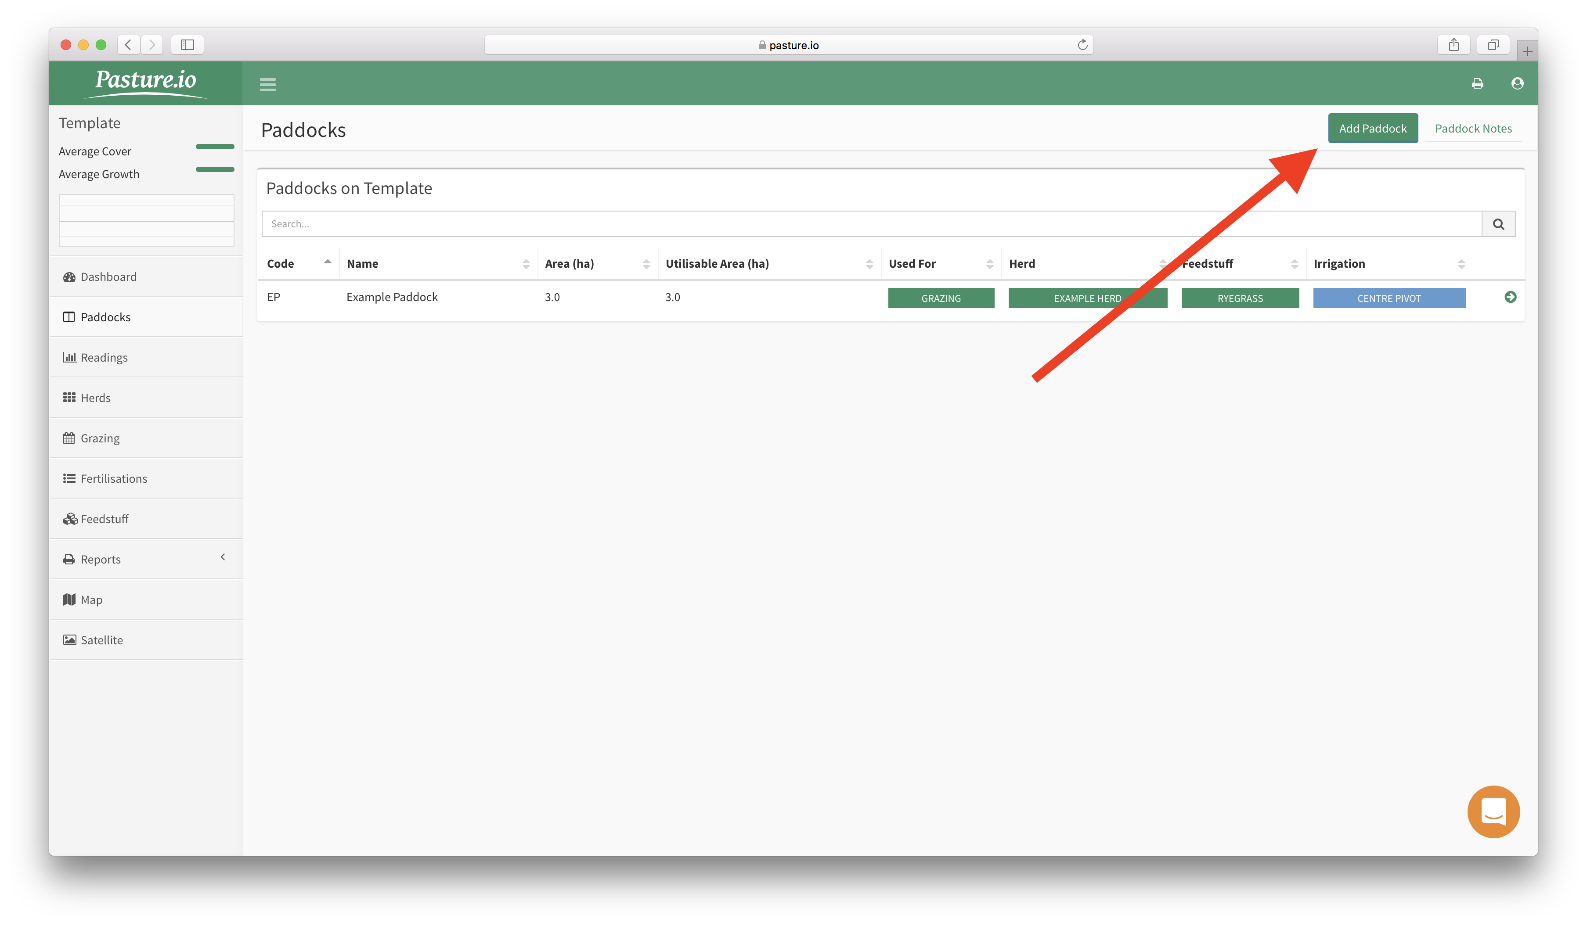The image size is (1587, 926).
Task: Sort by Utilisable Area (ha) column
Action: point(769,264)
